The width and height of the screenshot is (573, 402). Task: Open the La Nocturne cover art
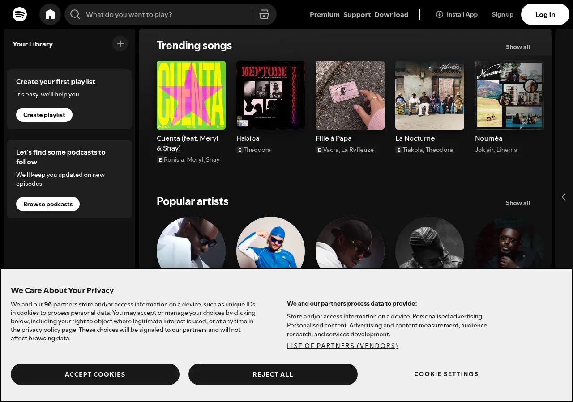(x=430, y=95)
